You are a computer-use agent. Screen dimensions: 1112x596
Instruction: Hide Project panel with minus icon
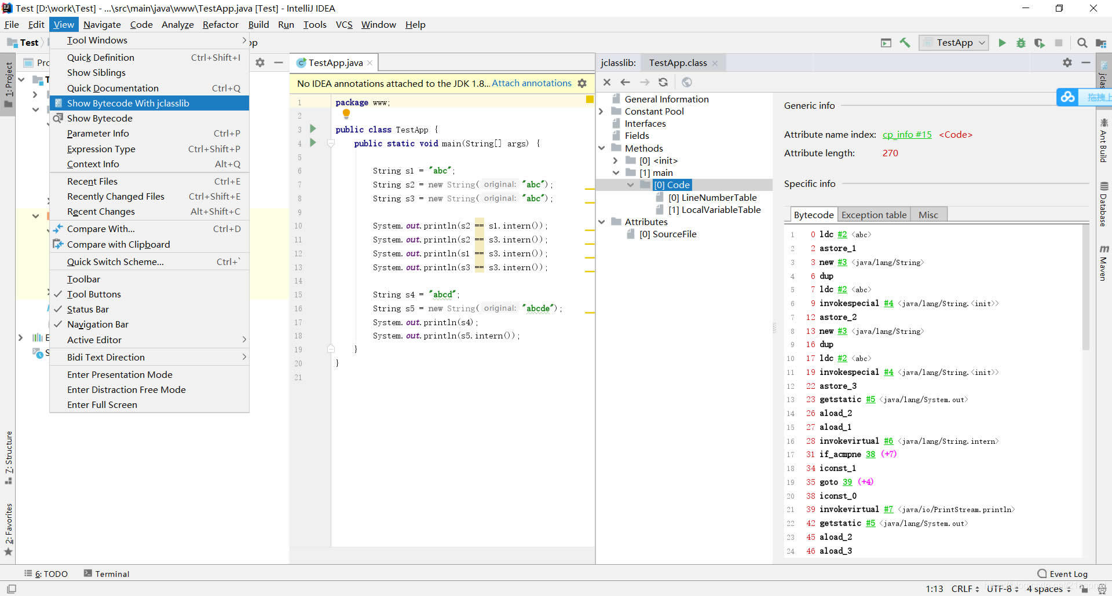279,62
